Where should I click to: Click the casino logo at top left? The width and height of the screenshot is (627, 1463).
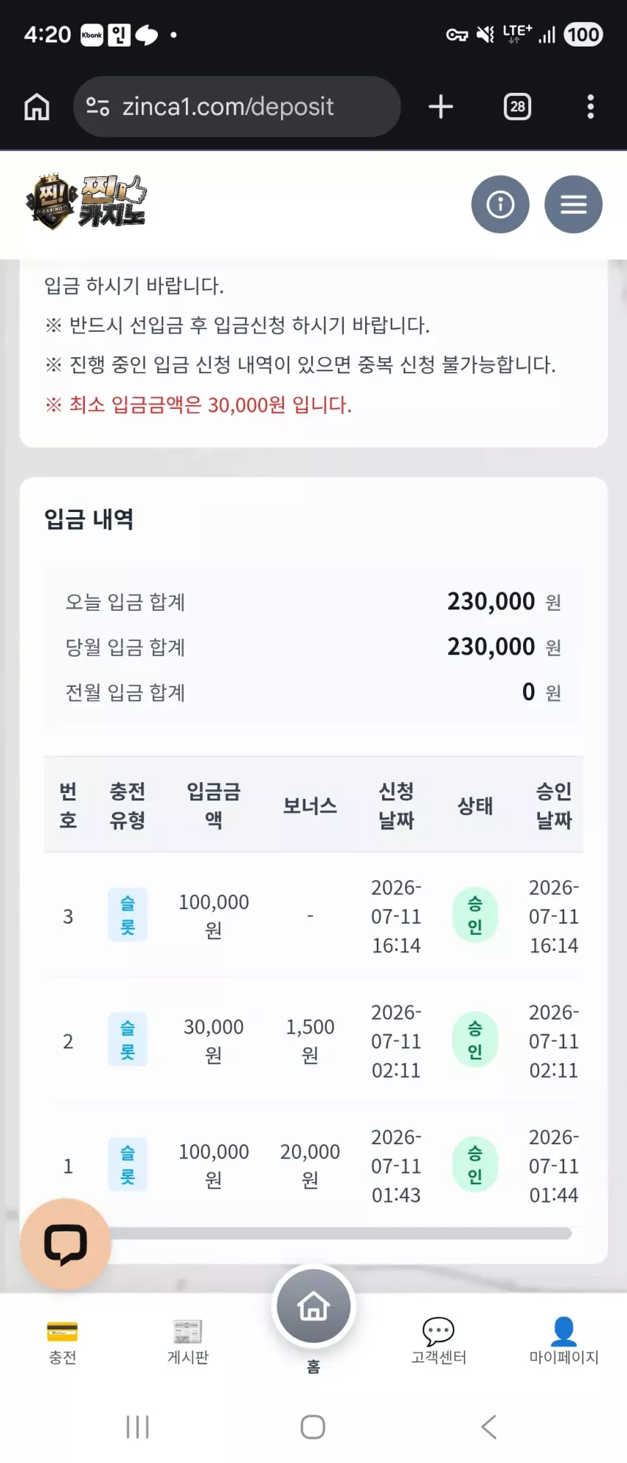point(86,202)
